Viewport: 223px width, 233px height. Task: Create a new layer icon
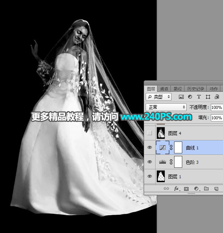[216, 189]
